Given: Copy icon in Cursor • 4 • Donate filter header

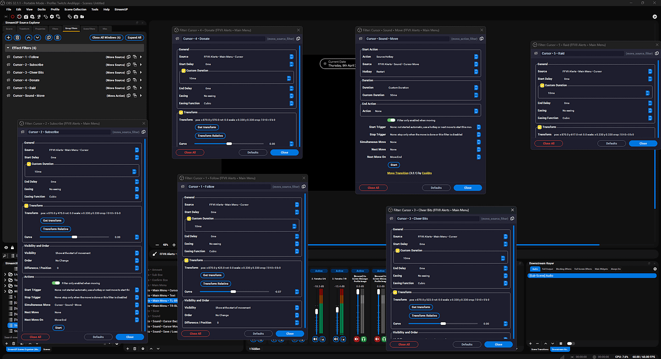Looking at the screenshot, I should pos(297,39).
